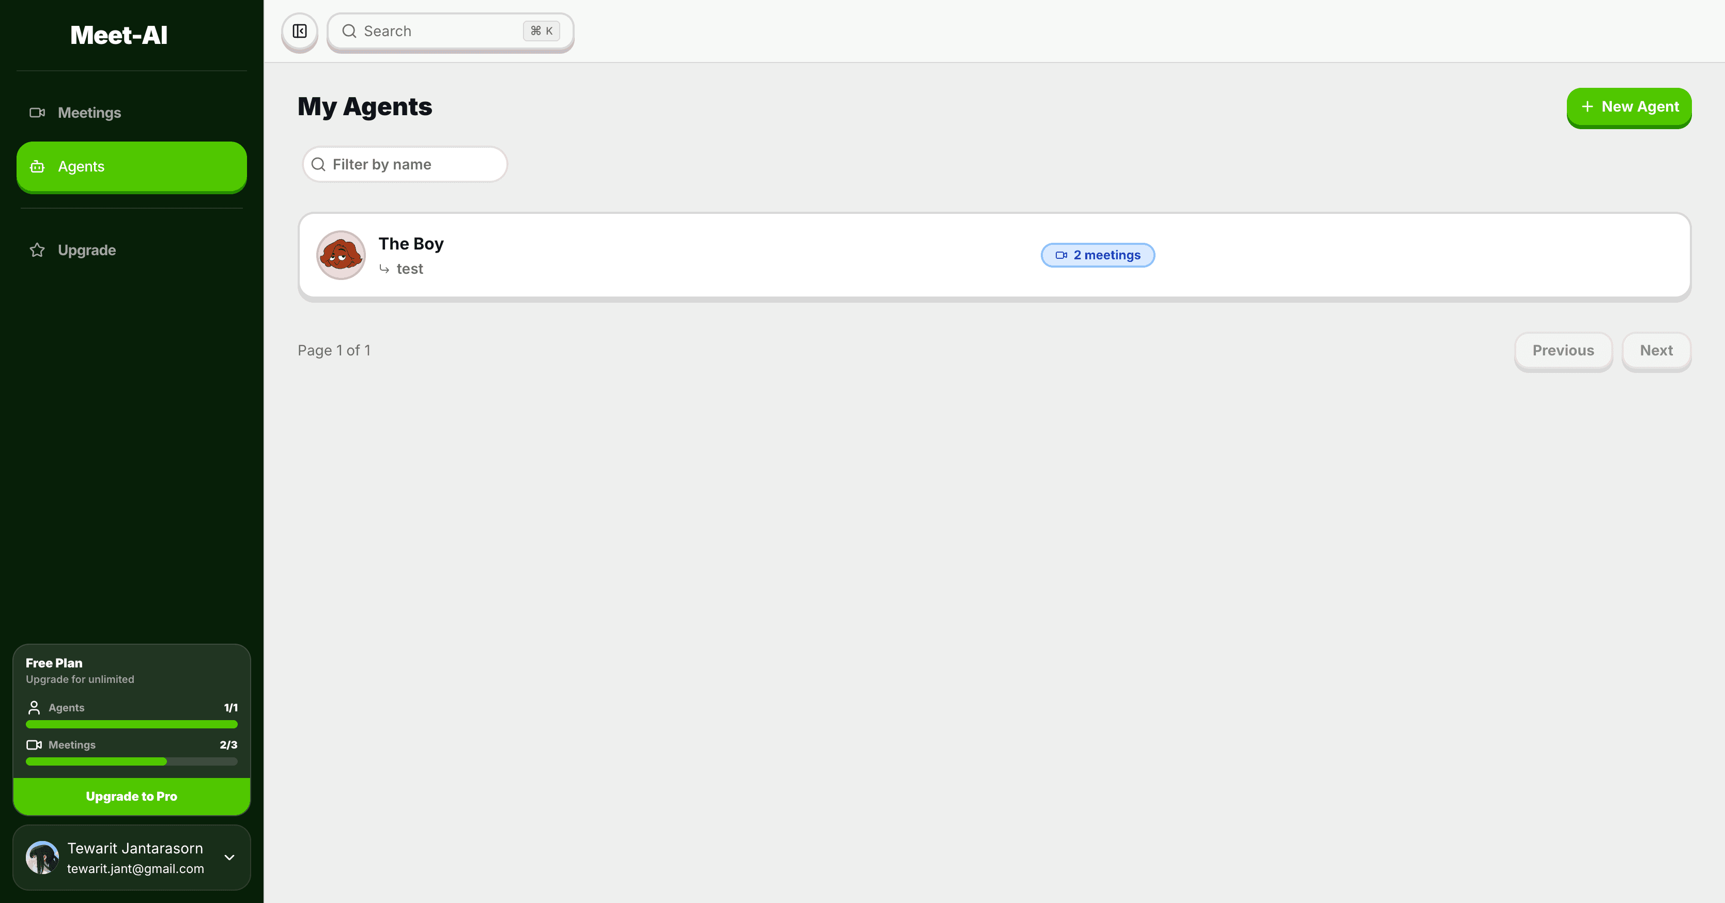Click the tewarit.jant@gmail.com email

136,869
